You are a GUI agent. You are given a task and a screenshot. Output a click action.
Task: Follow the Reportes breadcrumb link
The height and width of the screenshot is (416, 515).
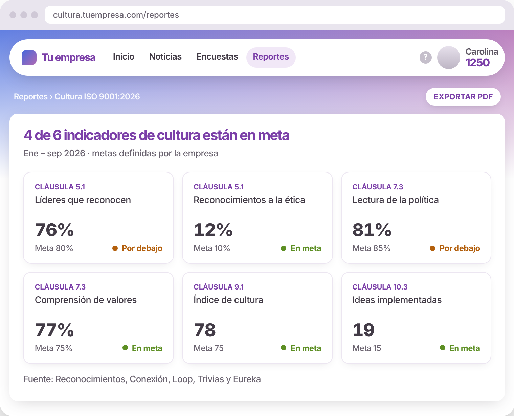31,97
